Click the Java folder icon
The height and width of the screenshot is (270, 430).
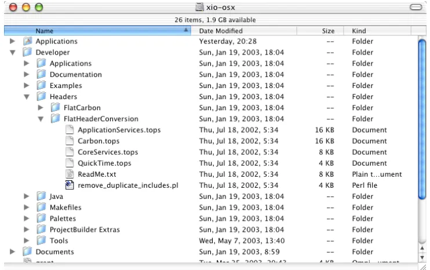click(41, 196)
